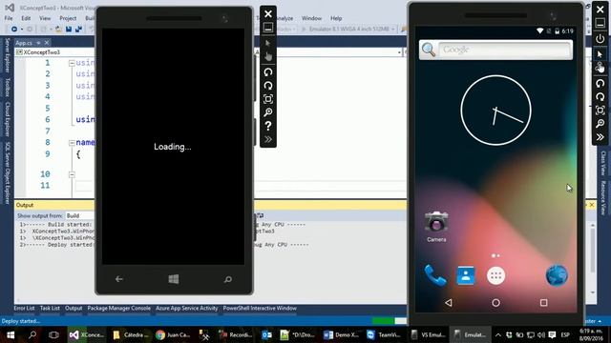Close the App.cs editor tab

(47, 43)
